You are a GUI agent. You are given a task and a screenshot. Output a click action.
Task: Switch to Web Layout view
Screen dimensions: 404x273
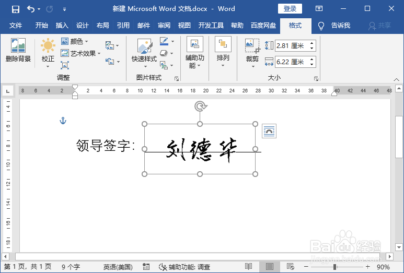[291, 267]
